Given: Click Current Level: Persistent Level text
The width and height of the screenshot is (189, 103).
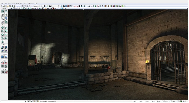Looking at the screenshot, I should 48,101.
